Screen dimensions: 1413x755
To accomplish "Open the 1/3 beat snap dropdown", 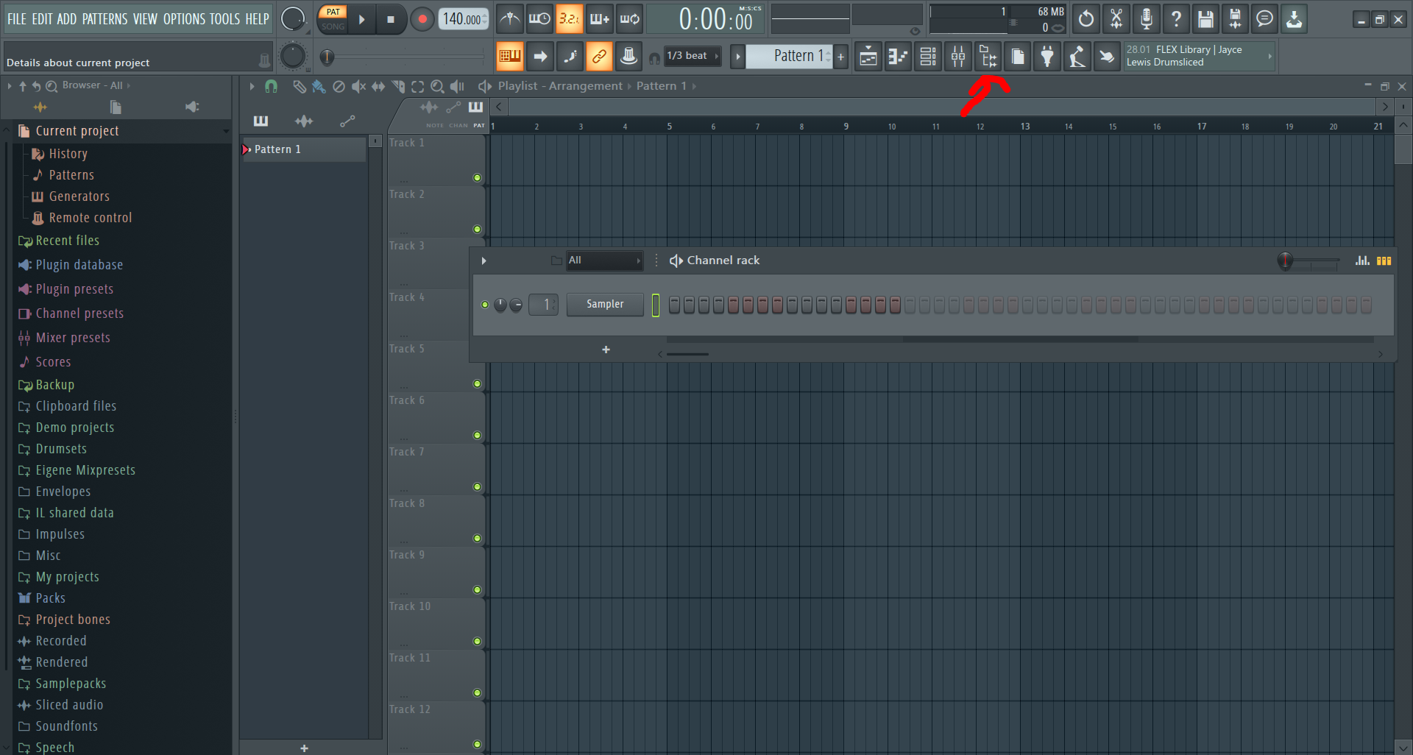I will [692, 56].
